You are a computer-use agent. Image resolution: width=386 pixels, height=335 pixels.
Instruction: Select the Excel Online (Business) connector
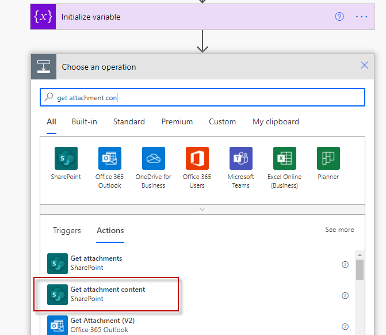click(x=285, y=167)
